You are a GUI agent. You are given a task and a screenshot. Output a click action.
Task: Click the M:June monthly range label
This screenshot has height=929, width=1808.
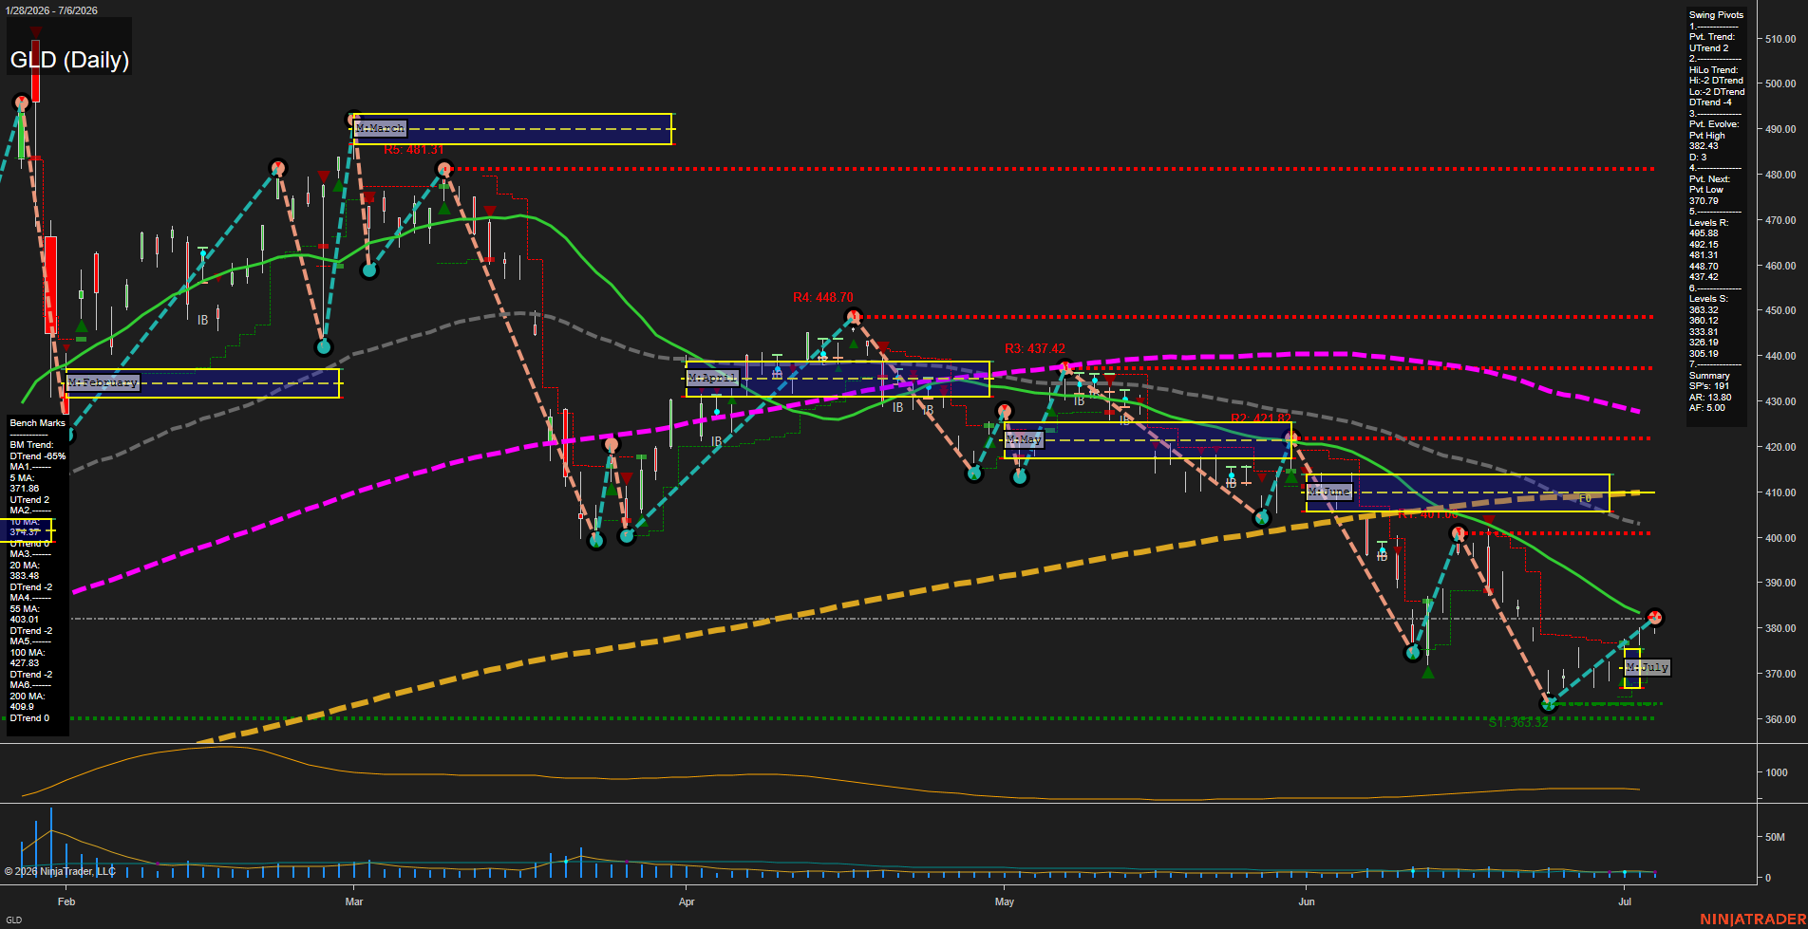(1329, 492)
